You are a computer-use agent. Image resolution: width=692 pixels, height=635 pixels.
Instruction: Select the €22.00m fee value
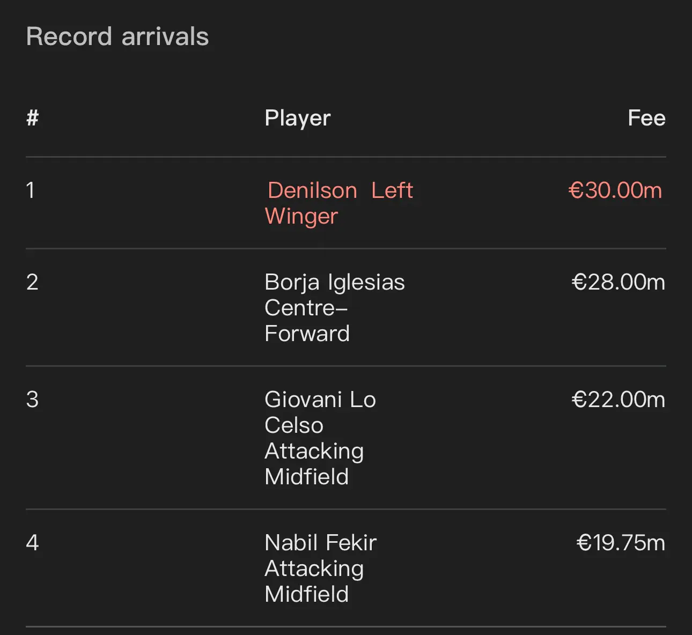[x=618, y=400]
